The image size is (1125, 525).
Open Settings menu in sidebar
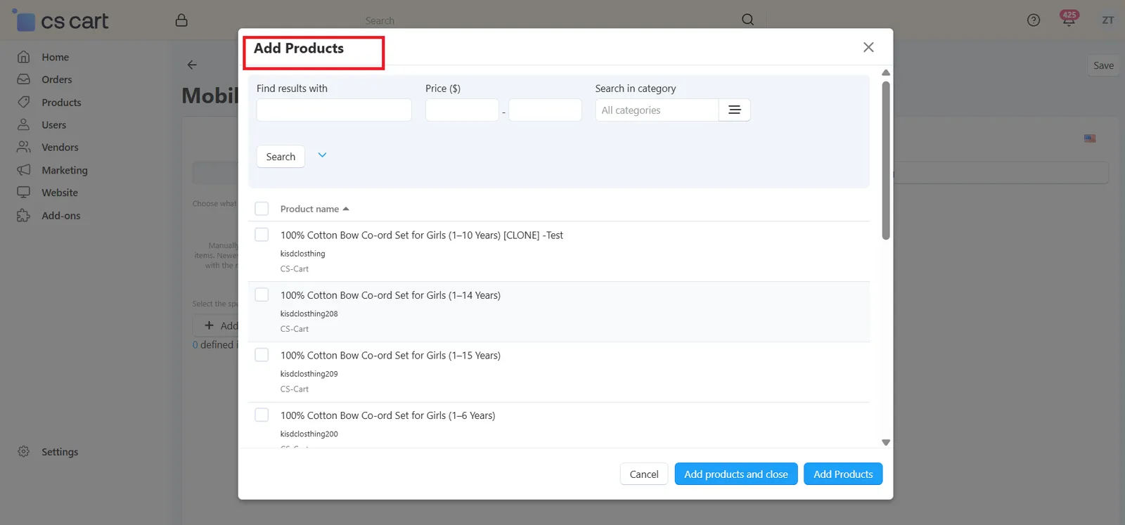(x=60, y=452)
